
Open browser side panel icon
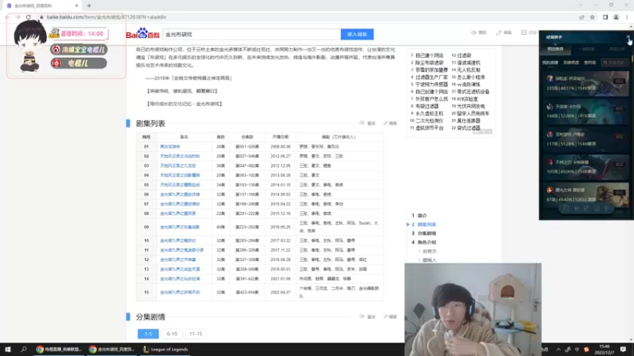coord(605,17)
